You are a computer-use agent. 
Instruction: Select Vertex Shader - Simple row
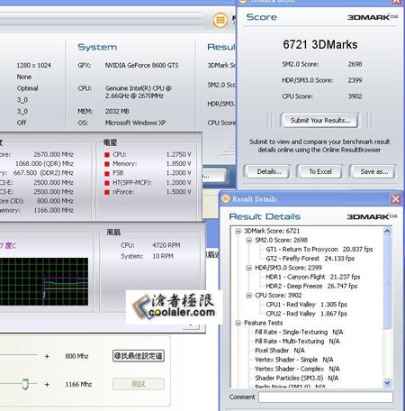(x=294, y=360)
